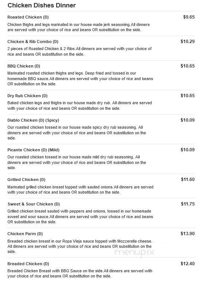Choose the Breaded Chicken (D) item
This screenshot has height=283, width=201.
(28, 264)
